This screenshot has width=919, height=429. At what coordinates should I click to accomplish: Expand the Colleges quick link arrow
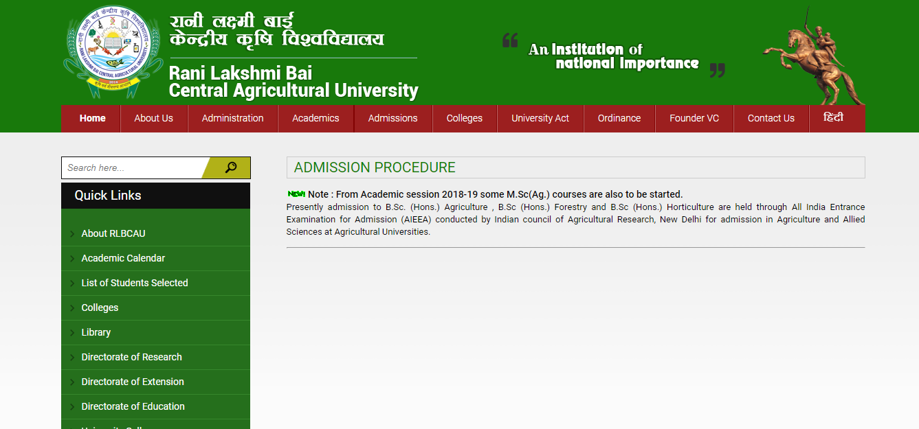point(71,308)
